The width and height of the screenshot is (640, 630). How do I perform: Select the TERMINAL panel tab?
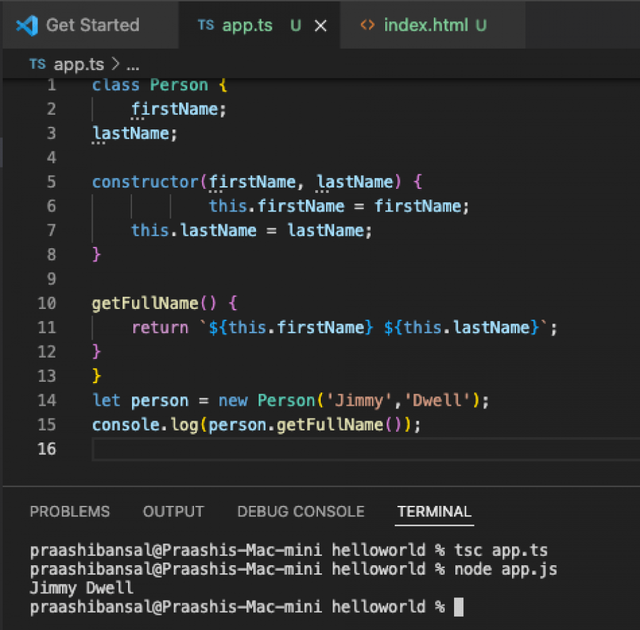click(434, 511)
